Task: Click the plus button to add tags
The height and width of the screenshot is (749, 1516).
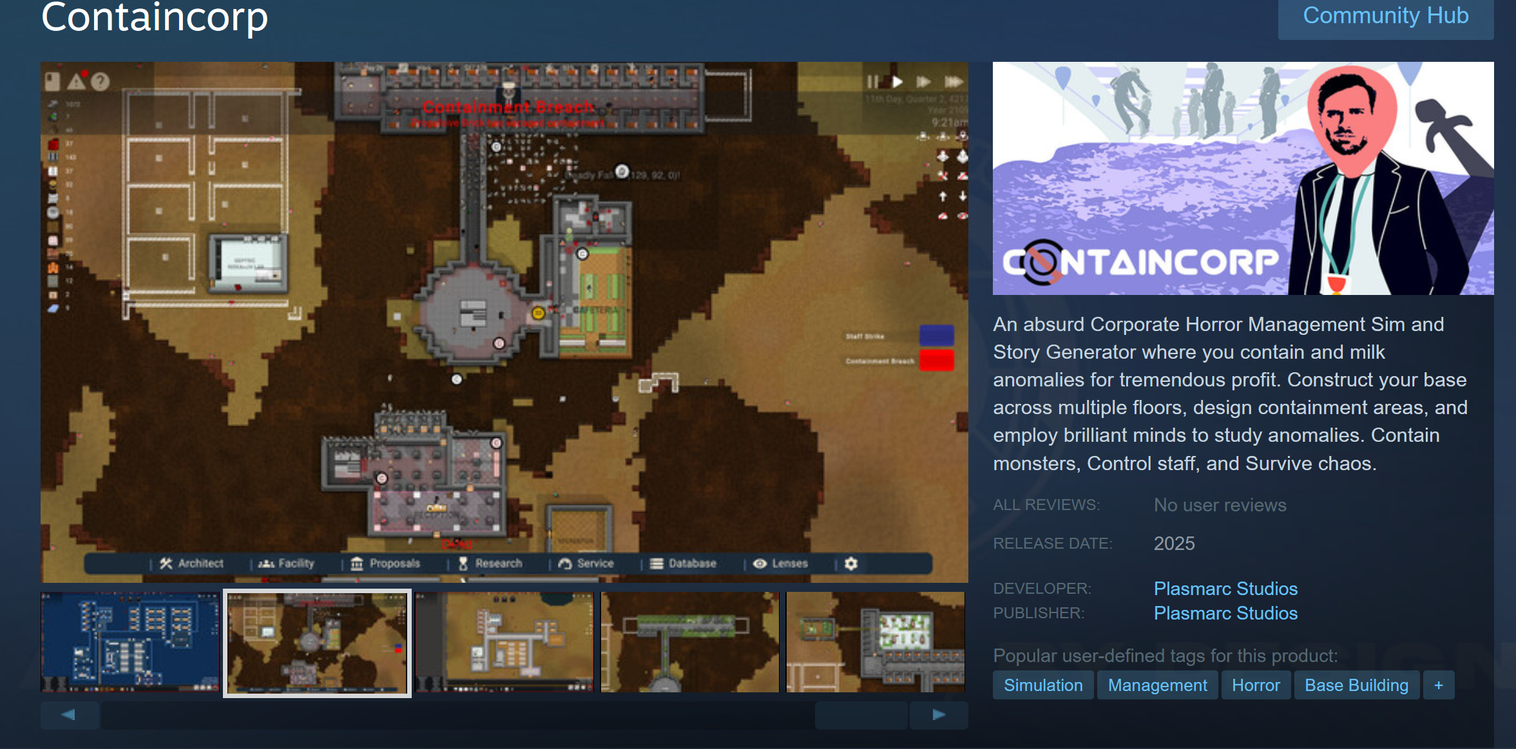Action: coord(1439,685)
